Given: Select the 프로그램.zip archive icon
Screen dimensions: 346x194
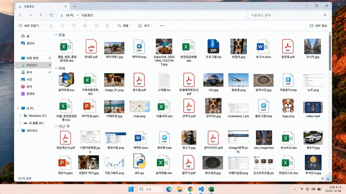Looking at the screenshot, I should pos(213,46).
